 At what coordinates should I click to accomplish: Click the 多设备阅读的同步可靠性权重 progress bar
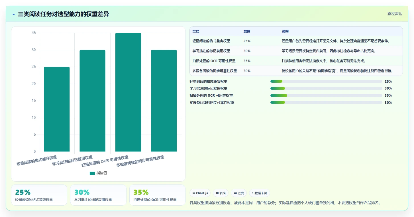coord(326,103)
